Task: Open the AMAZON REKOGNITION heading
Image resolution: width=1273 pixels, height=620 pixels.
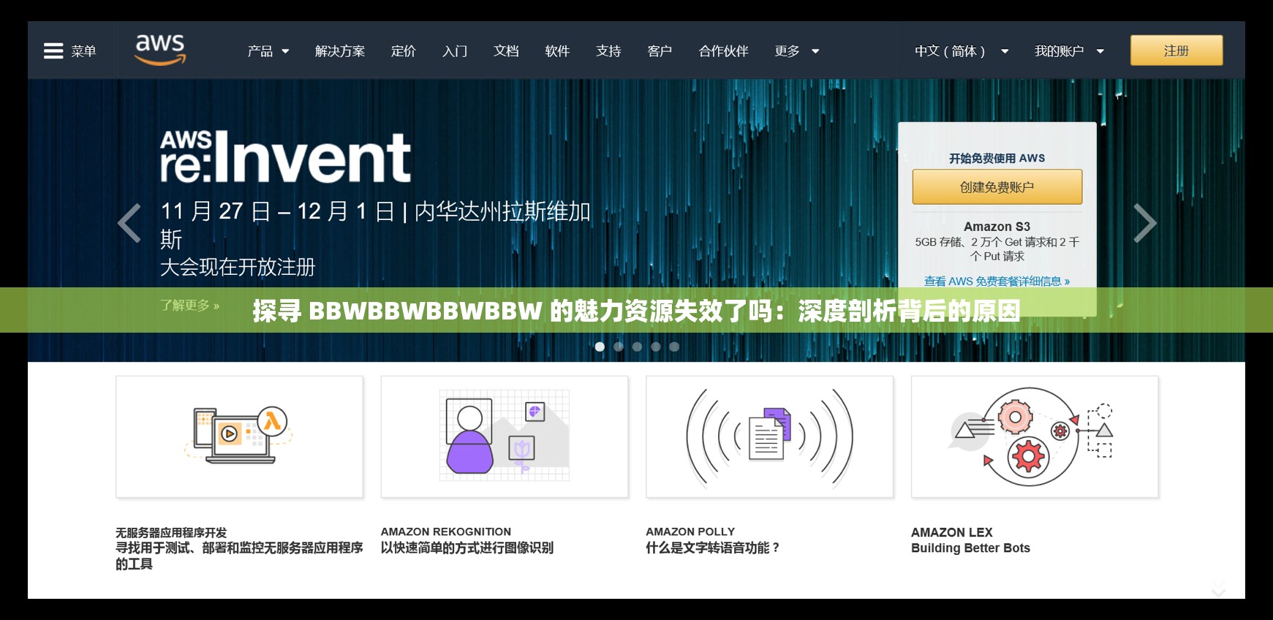Action: coord(446,532)
